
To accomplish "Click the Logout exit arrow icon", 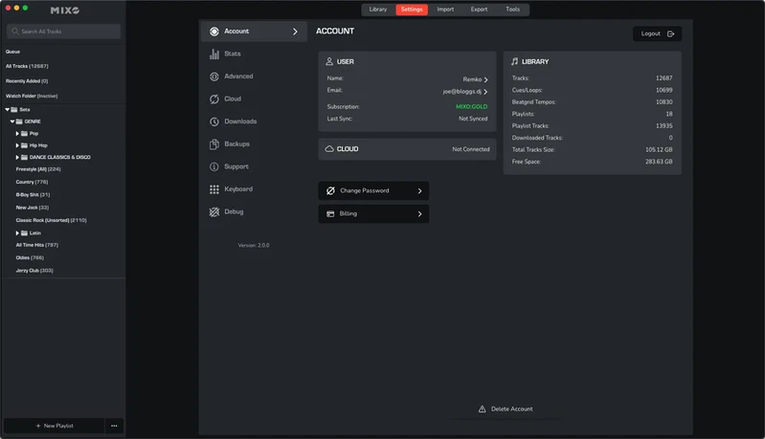I will [x=671, y=33].
